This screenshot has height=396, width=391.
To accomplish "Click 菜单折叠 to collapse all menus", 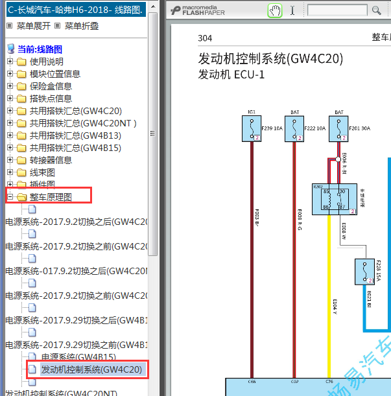I will [x=82, y=26].
